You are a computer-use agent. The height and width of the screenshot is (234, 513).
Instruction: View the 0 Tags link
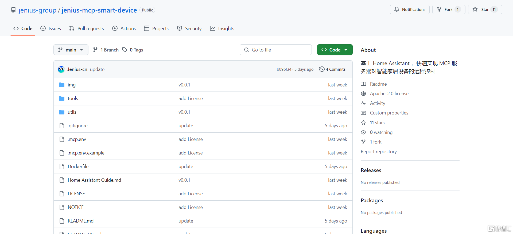133,50
